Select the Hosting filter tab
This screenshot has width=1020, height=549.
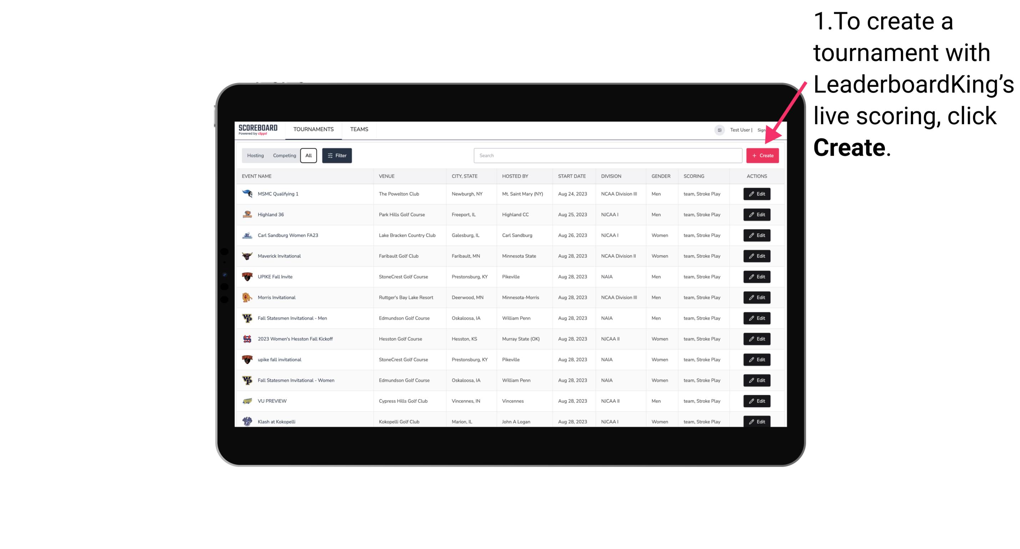255,156
